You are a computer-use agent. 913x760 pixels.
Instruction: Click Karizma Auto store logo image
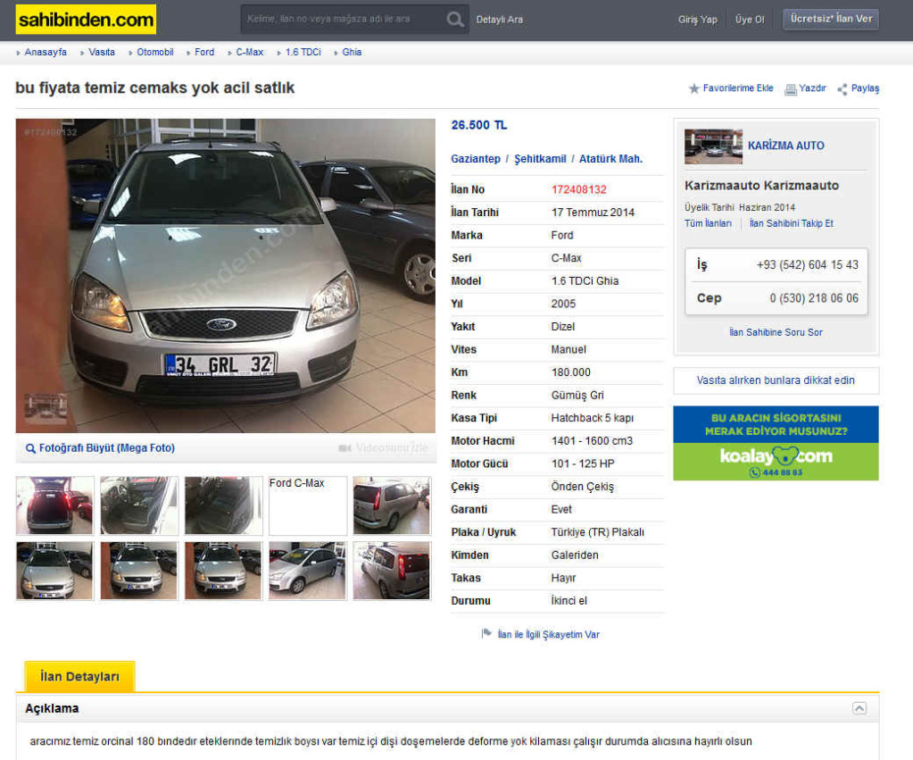click(x=713, y=146)
